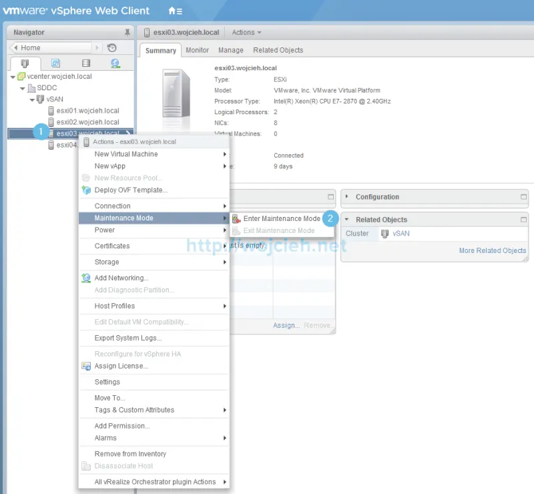534x494 pixels.
Task: Click the Home icon in the top bar
Action: (172, 11)
